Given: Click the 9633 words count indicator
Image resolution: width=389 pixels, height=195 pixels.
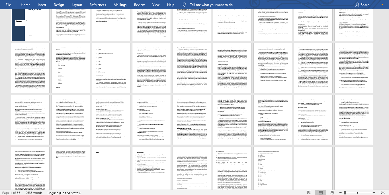Looking at the screenshot, I should pyautogui.click(x=34, y=193).
